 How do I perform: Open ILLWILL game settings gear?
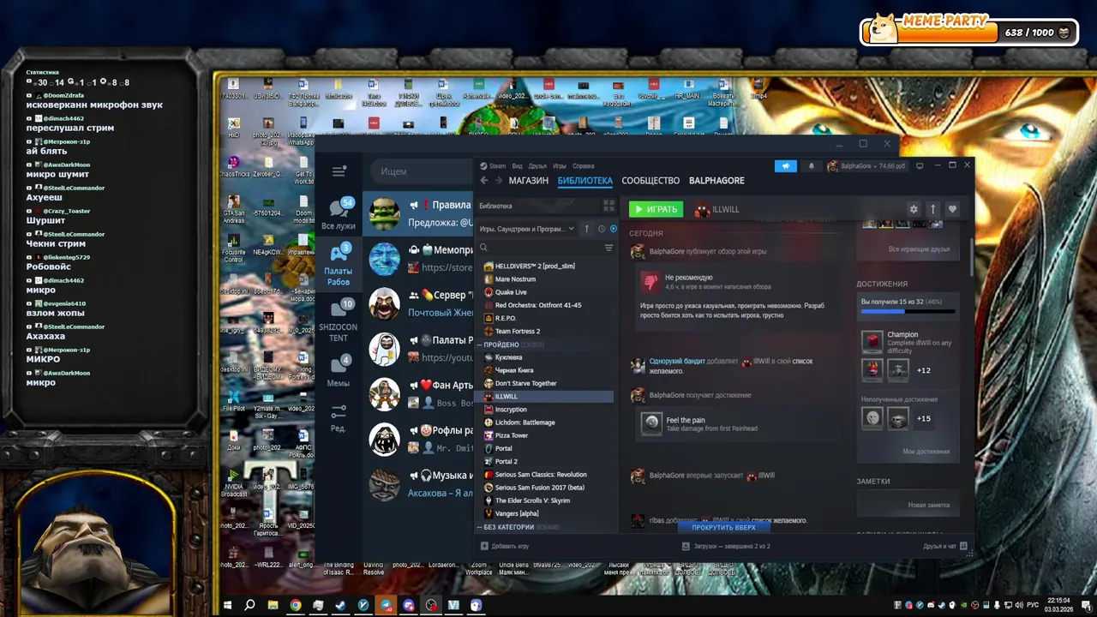[914, 209]
